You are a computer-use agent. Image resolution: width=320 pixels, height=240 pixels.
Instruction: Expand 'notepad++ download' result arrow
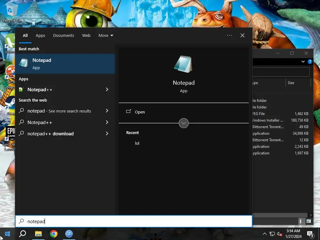(107, 133)
